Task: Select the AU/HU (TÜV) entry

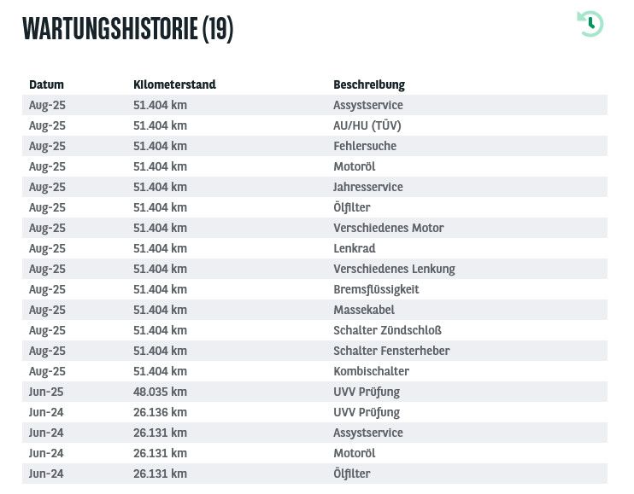Action: [x=367, y=125]
